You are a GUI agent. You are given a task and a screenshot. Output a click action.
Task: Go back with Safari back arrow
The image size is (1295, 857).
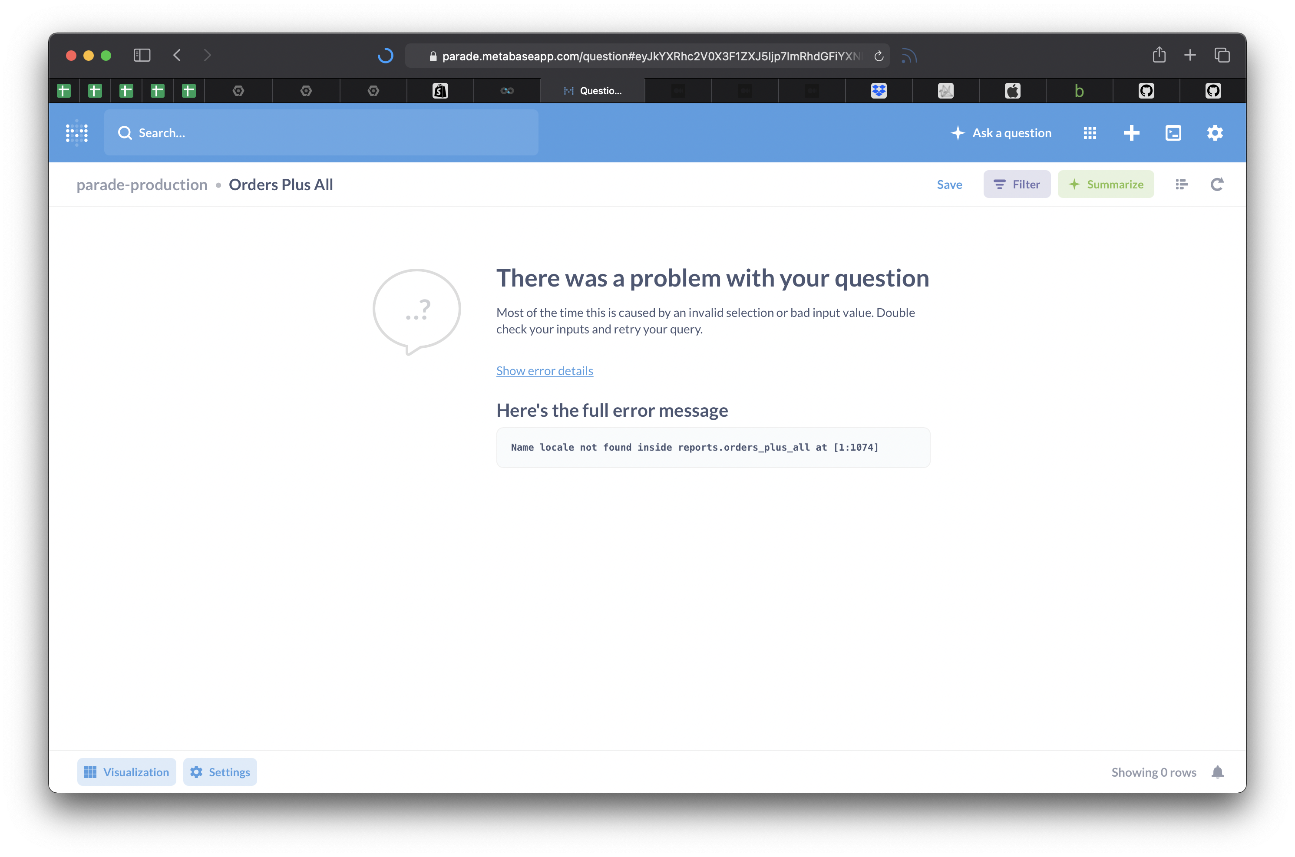point(177,55)
